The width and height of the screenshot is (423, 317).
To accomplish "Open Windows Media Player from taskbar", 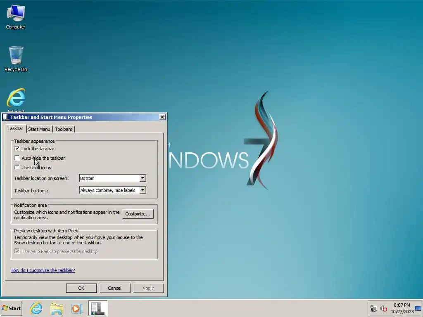I will 76,308.
